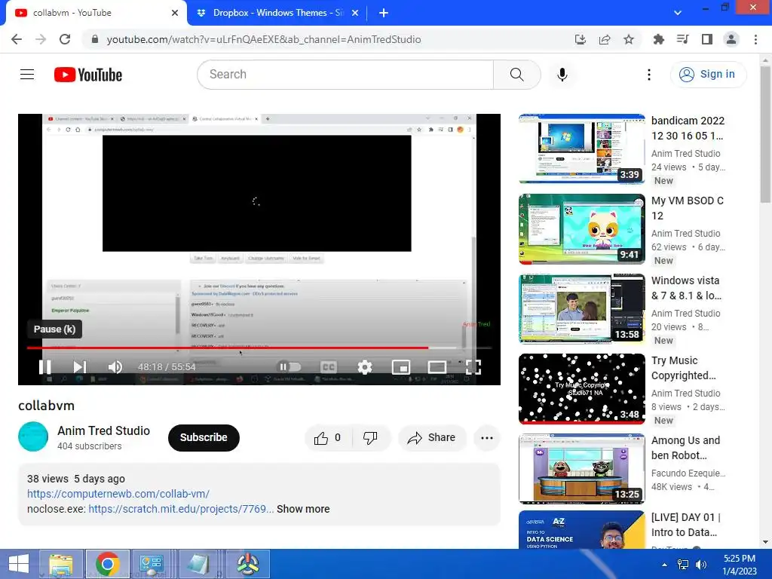Close the Dropbox Windows Themes tab
772x579 pixels.
pos(355,13)
